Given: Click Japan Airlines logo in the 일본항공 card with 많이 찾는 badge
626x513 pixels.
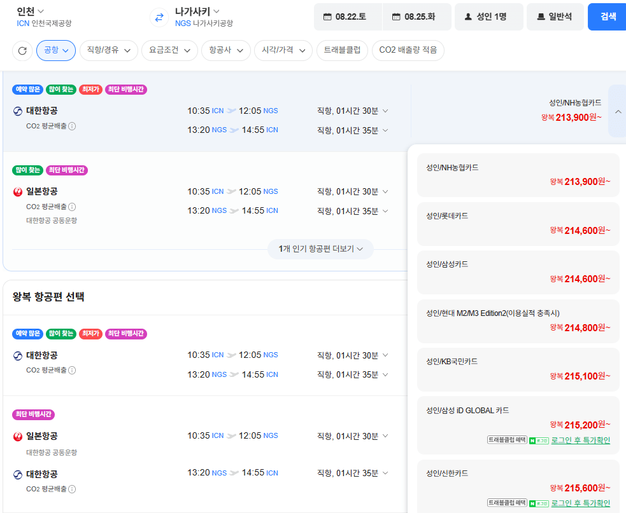Looking at the screenshot, I should [18, 192].
